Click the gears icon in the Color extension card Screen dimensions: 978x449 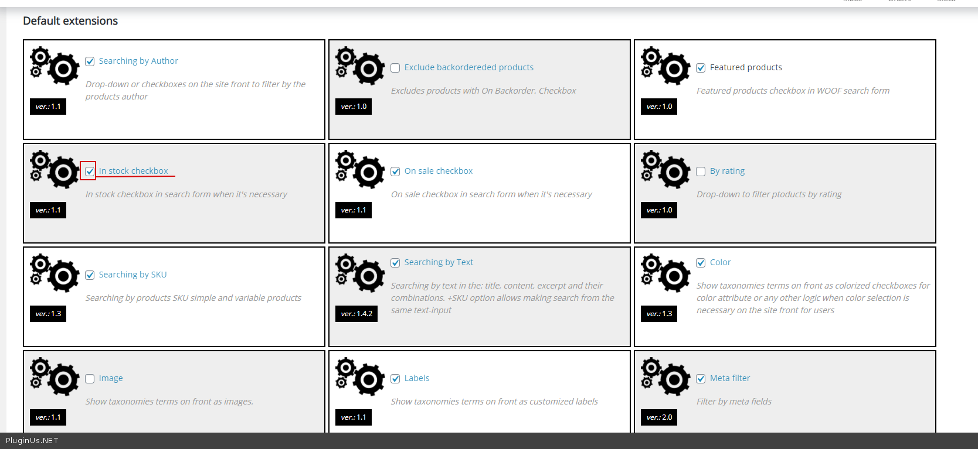pos(665,273)
